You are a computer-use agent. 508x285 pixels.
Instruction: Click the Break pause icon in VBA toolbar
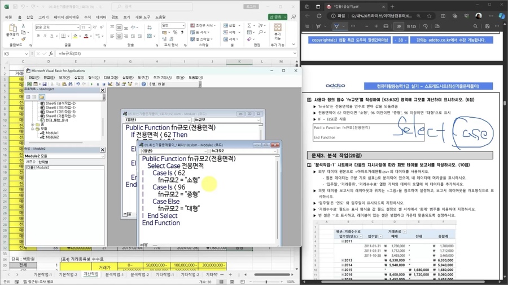pyautogui.click(x=98, y=84)
